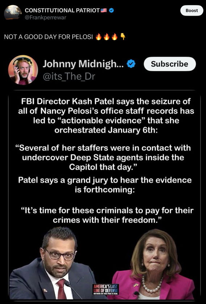This screenshot has width=206, height=304.
Task: Click the verified badge next to Johnny Midnigh...
Action: click(x=131, y=64)
